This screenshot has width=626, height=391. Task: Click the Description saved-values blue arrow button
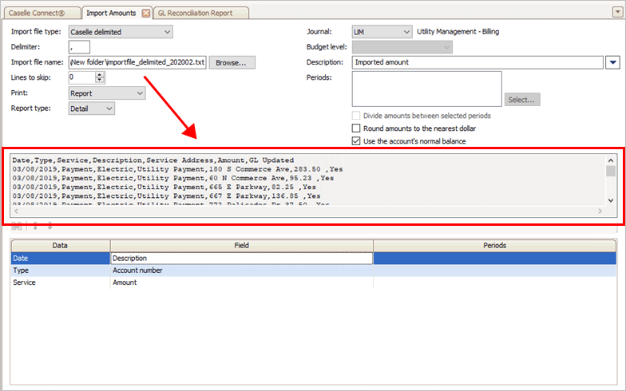click(x=613, y=62)
